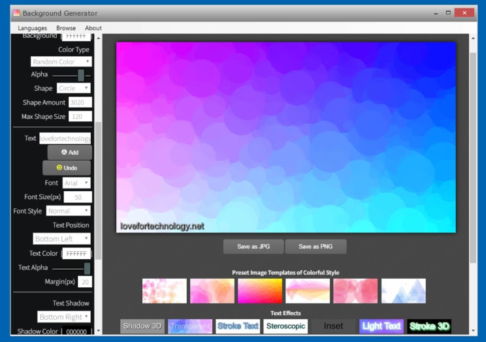486x342 pixels.
Task: Click the main area scroll down arrow
Action: [473, 330]
